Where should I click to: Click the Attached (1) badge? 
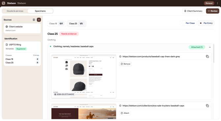197,47
